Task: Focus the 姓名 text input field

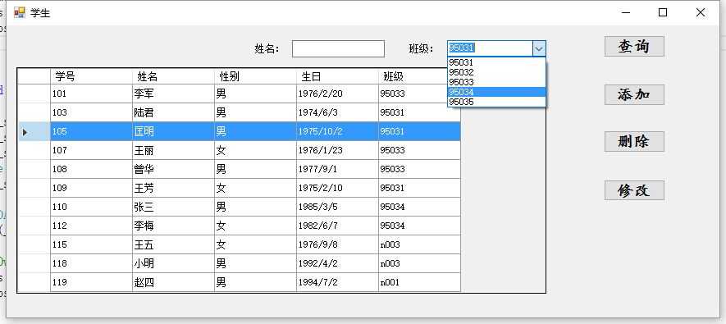Action: tap(338, 48)
